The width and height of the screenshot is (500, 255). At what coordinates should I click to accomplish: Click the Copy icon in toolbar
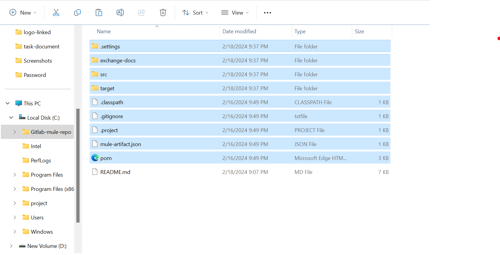pos(77,12)
